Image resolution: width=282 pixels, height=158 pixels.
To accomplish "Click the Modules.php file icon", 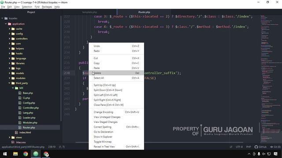I will (x=20, y=123).
